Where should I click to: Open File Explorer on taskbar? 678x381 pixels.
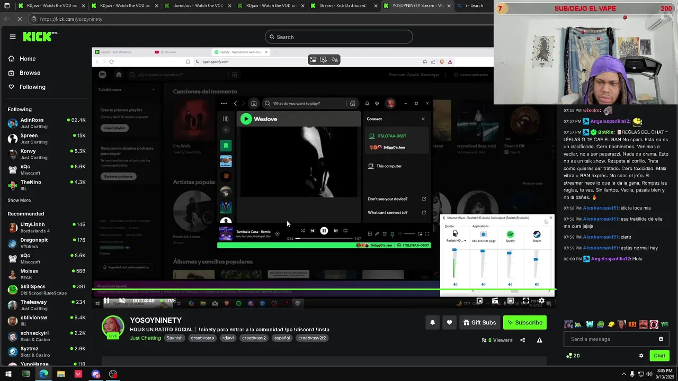click(x=61, y=374)
